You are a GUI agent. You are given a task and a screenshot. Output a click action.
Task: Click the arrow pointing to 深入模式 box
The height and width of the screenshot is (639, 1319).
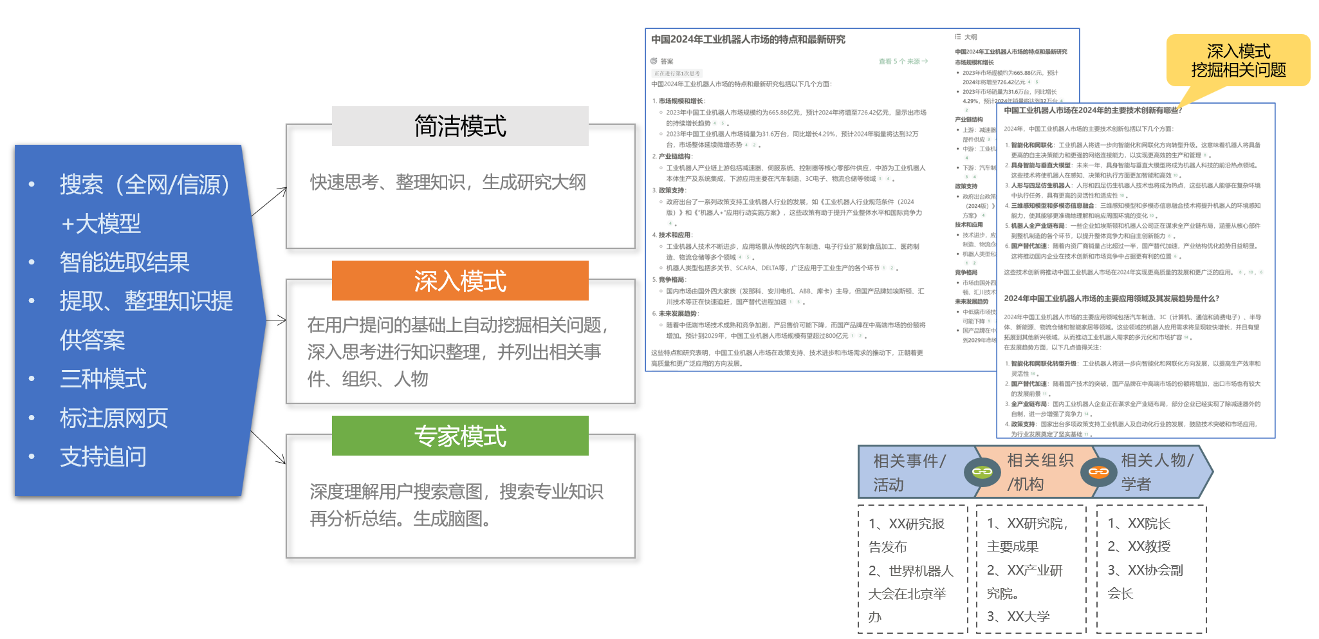tap(276, 320)
